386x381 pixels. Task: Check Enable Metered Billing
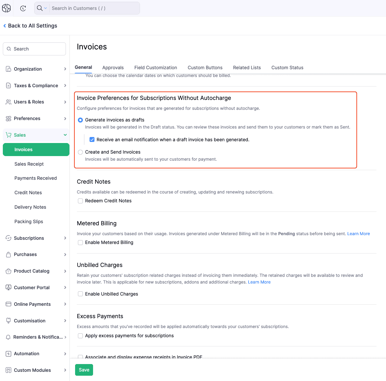coord(80,242)
